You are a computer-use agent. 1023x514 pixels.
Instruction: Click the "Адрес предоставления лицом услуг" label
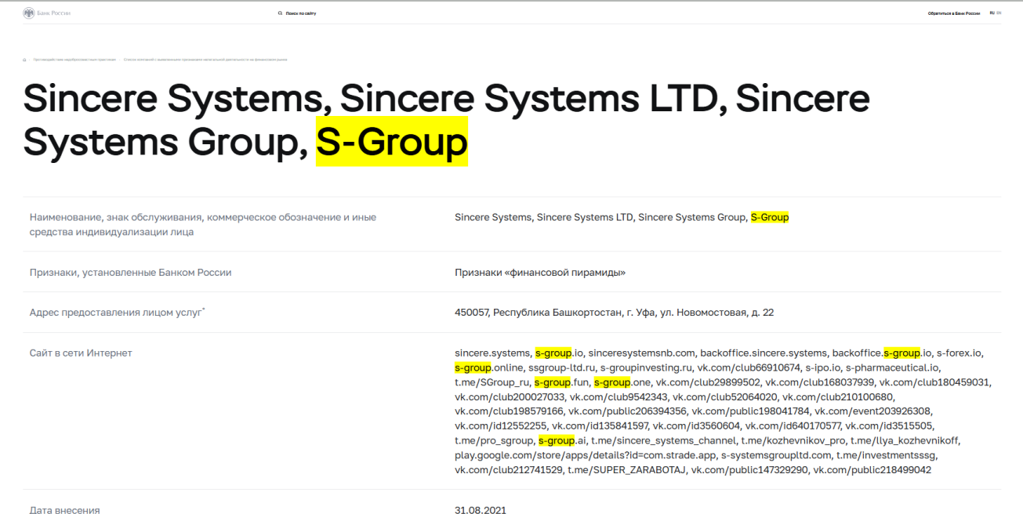(x=117, y=313)
